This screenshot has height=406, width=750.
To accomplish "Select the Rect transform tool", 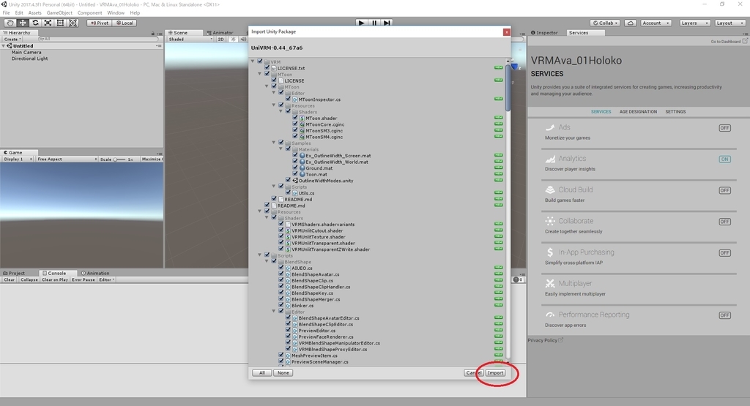I will [x=60, y=23].
